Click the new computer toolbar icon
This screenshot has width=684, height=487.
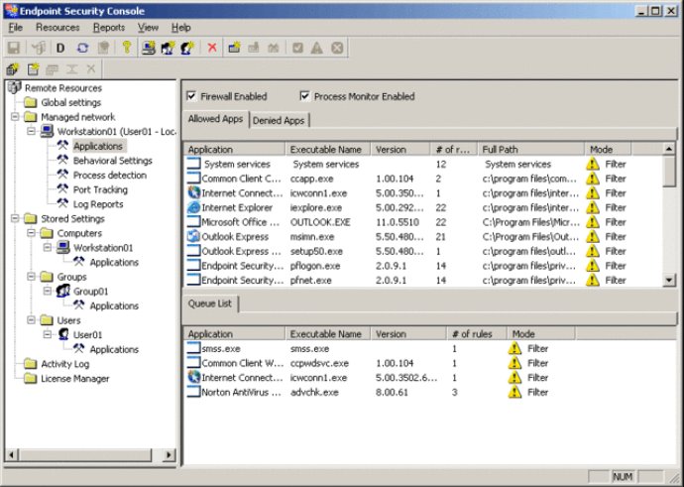click(149, 48)
